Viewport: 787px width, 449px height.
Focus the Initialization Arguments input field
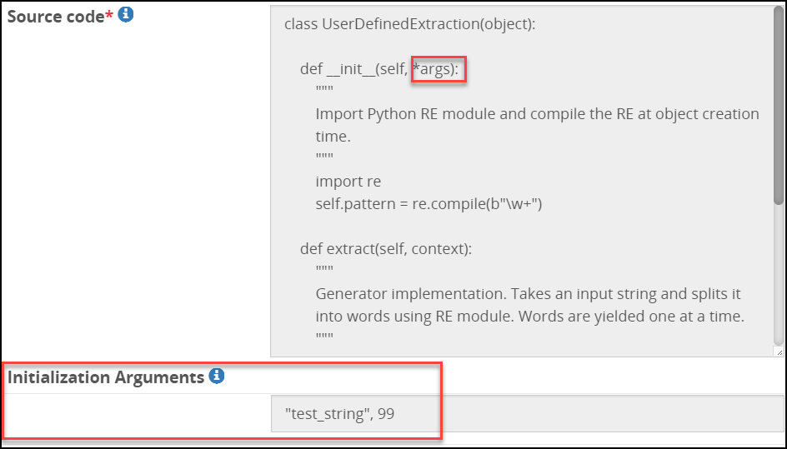click(x=528, y=413)
